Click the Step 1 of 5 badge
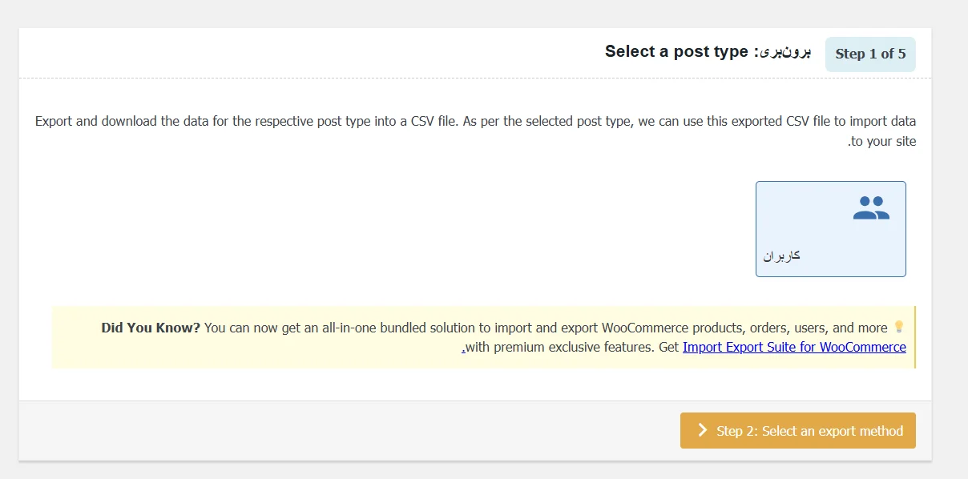Screen dimensions: 968x479 pyautogui.click(x=870, y=54)
